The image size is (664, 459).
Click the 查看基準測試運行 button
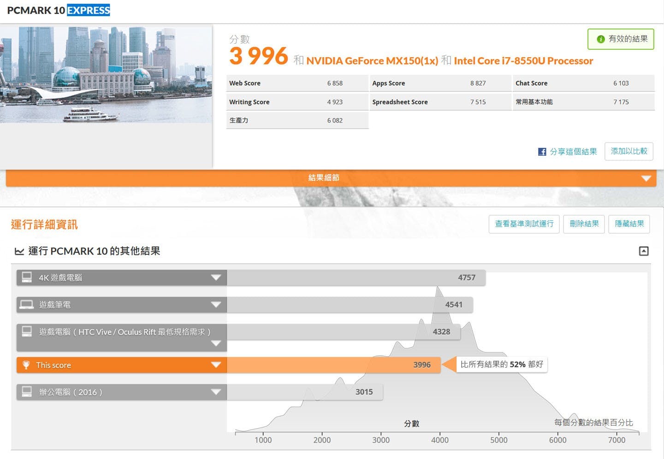tap(524, 224)
